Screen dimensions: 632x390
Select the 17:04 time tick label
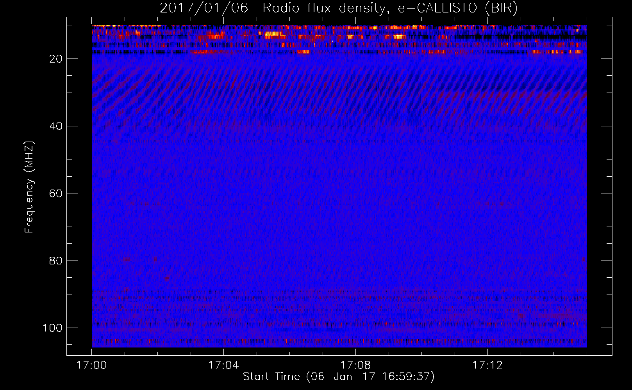click(223, 365)
